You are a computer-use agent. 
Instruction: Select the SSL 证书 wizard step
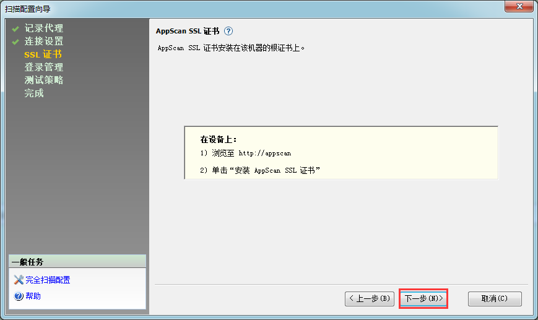[43, 54]
